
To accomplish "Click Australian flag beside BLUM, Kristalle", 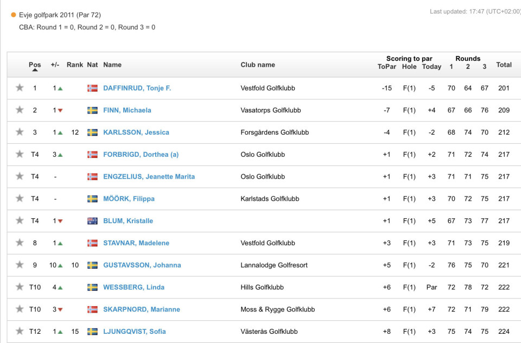I will [92, 221].
